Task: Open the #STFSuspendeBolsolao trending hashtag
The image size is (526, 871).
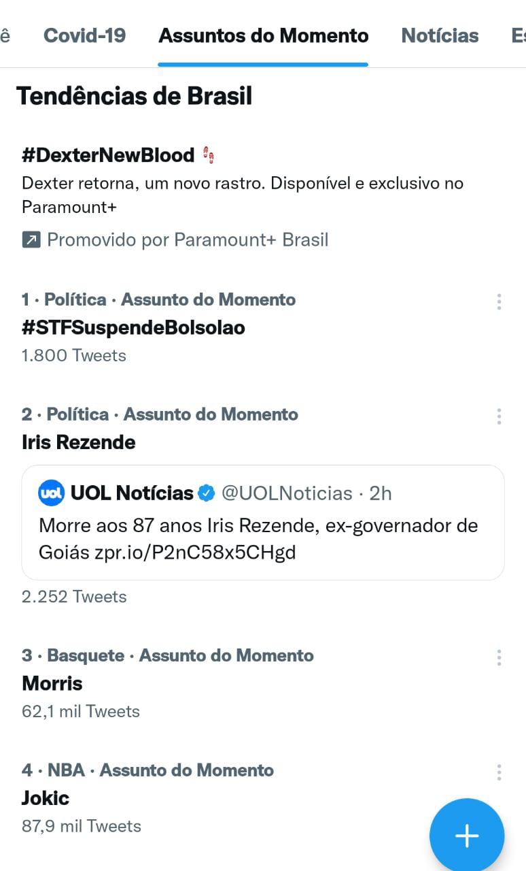Action: pyautogui.click(x=133, y=327)
